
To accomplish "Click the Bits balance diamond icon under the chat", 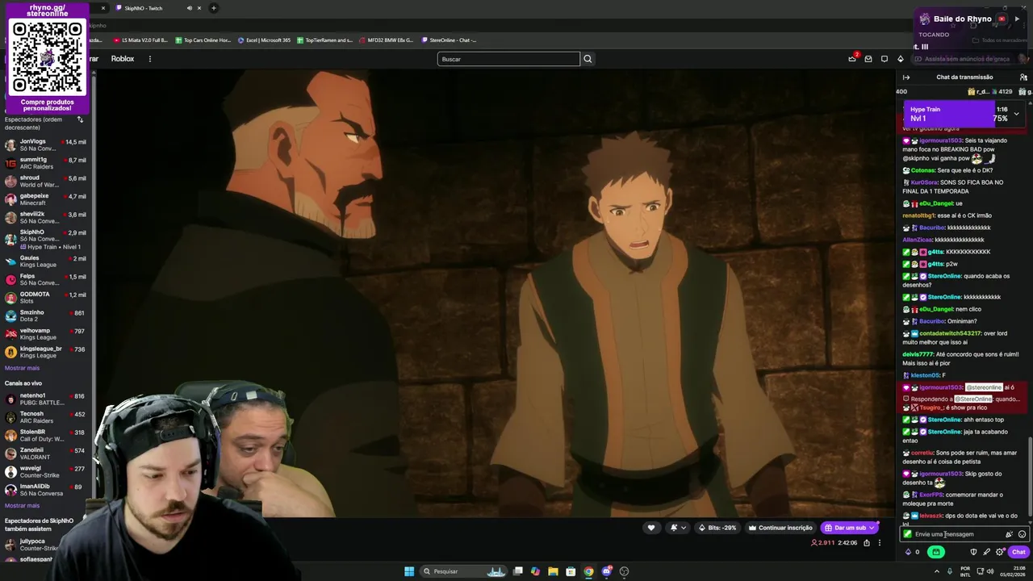I will (909, 552).
